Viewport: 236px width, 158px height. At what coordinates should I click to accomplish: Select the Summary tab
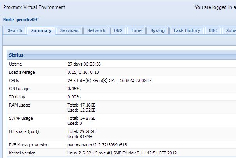(x=41, y=30)
